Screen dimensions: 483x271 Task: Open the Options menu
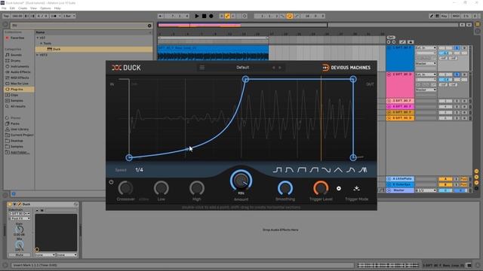45,8
